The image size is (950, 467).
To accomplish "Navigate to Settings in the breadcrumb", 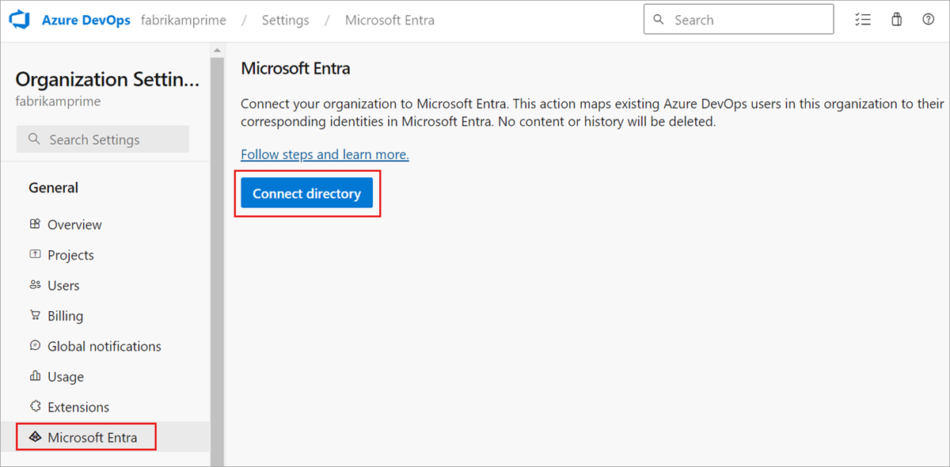I will (x=285, y=20).
